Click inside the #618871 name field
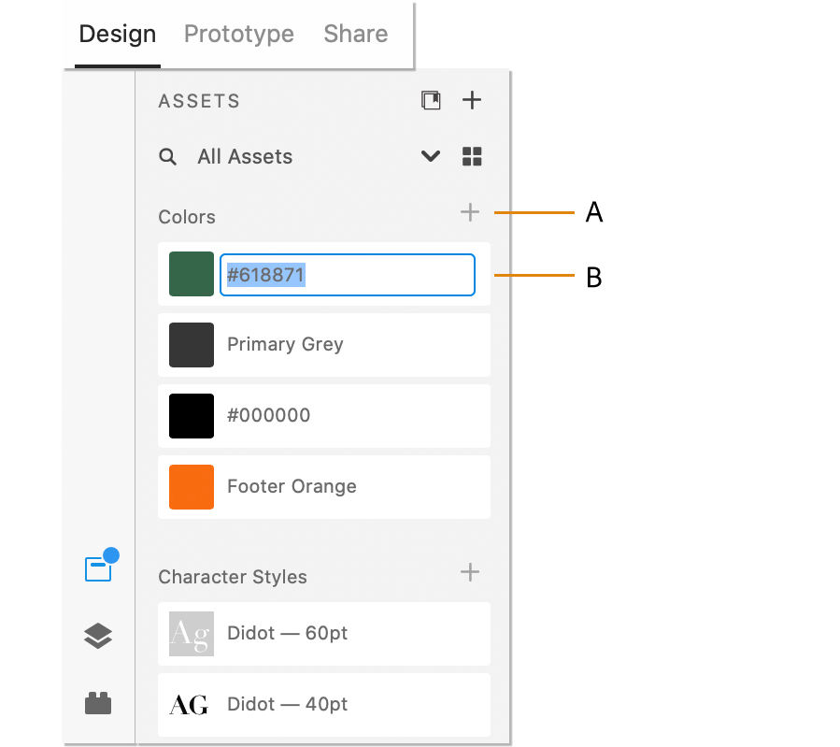The width and height of the screenshot is (840, 747). [x=347, y=274]
